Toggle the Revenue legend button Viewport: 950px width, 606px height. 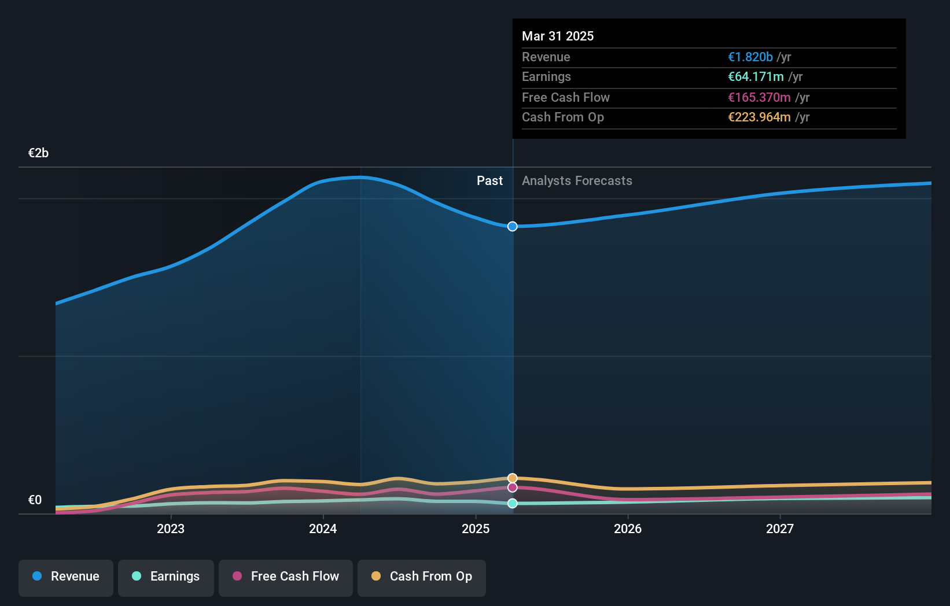click(x=66, y=578)
